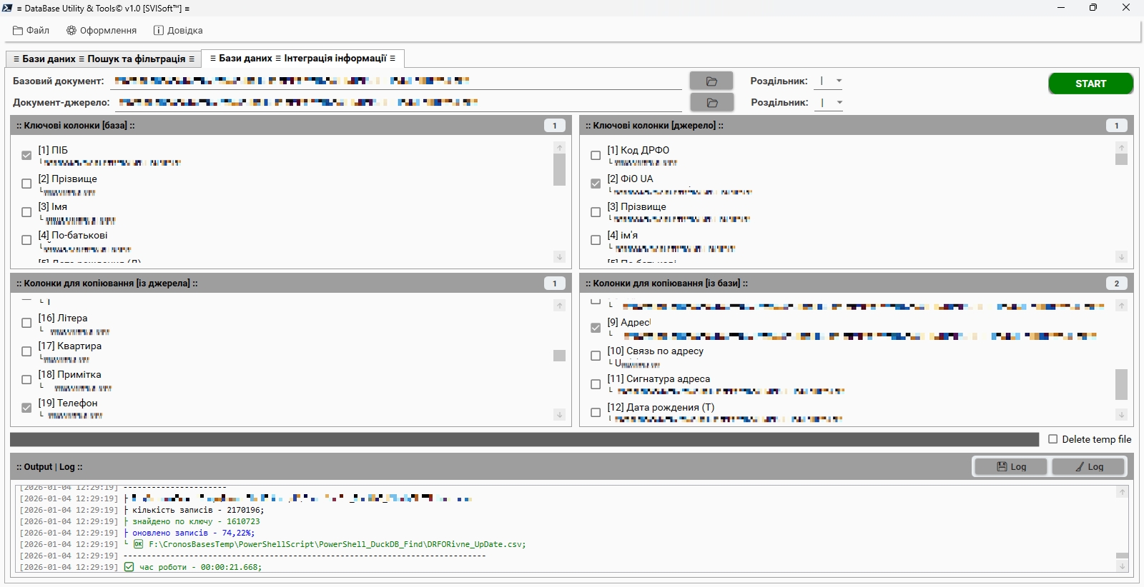Open the Довідка menu
Screen dimensions: 1144x587
tap(178, 31)
